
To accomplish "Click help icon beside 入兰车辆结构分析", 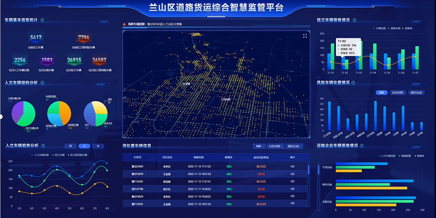I will 42,83.
